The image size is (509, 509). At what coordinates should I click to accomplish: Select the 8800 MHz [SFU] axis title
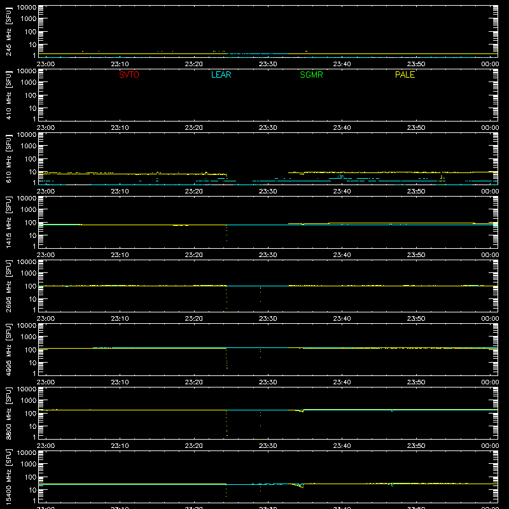[x=8, y=413]
